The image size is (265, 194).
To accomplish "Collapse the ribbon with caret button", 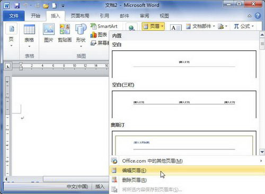I will 250,16.
